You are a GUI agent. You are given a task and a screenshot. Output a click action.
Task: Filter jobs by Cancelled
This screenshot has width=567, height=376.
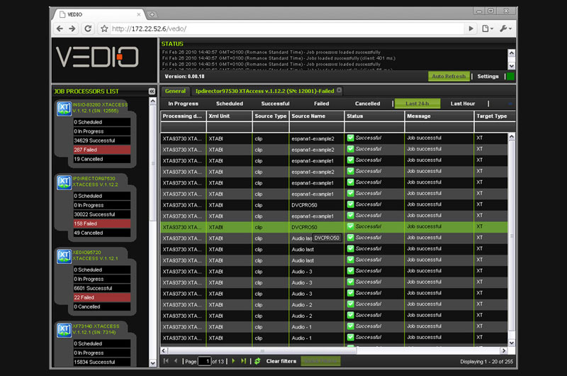pyautogui.click(x=367, y=104)
